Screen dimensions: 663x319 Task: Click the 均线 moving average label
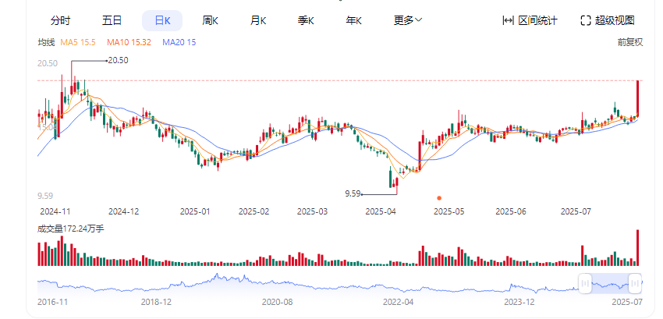(x=46, y=42)
